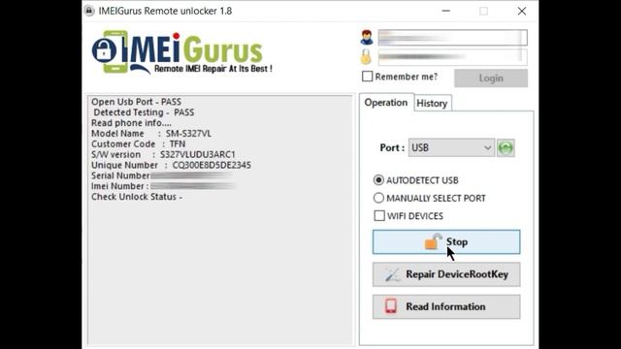The image size is (621, 349).
Task: Switch to the History tab
Action: [432, 104]
